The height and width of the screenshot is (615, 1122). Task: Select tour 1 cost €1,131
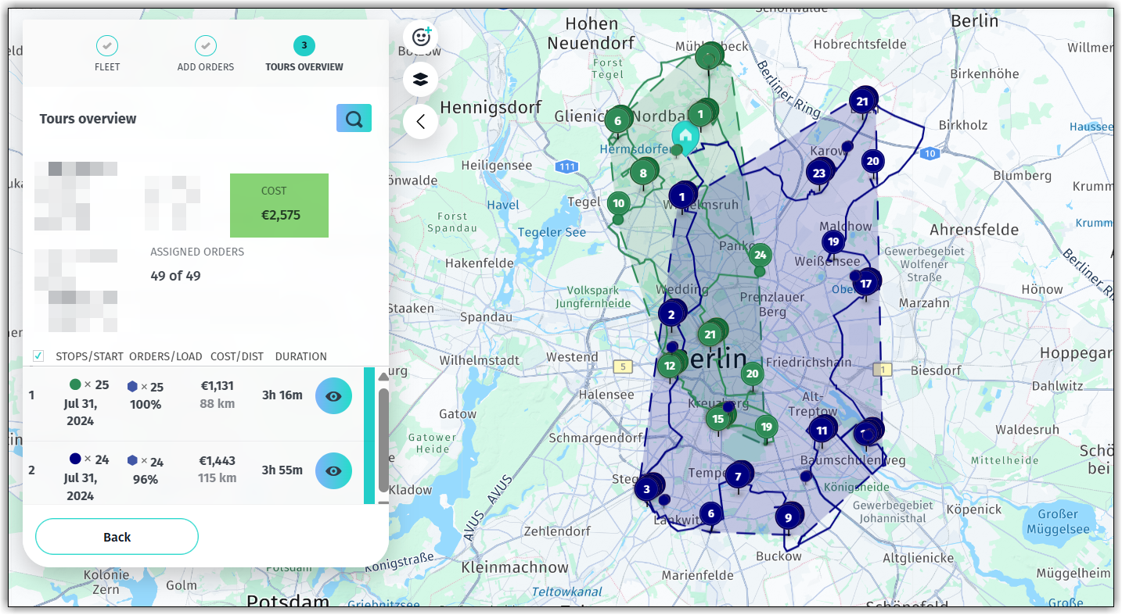(x=217, y=386)
